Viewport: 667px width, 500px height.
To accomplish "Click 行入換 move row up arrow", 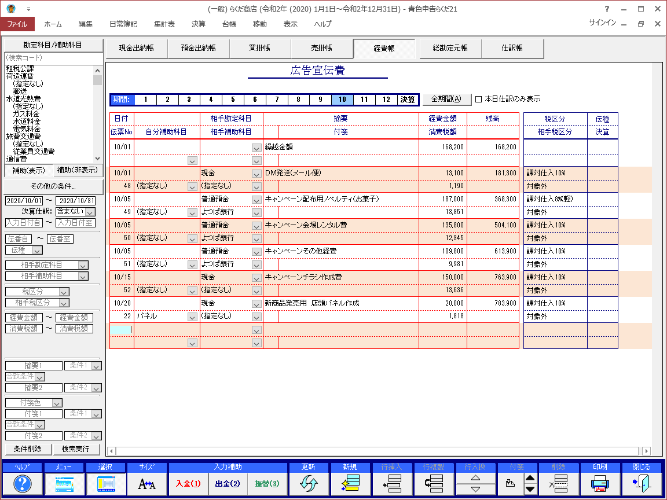I will (x=475, y=478).
